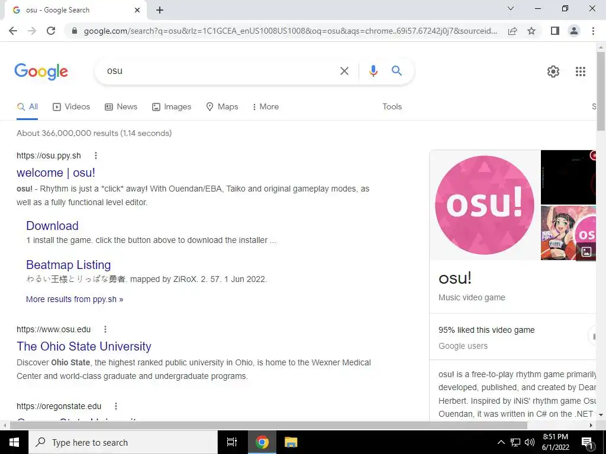Open three-dot options for osu.ppy.sh result
This screenshot has height=454, width=606.
point(96,155)
